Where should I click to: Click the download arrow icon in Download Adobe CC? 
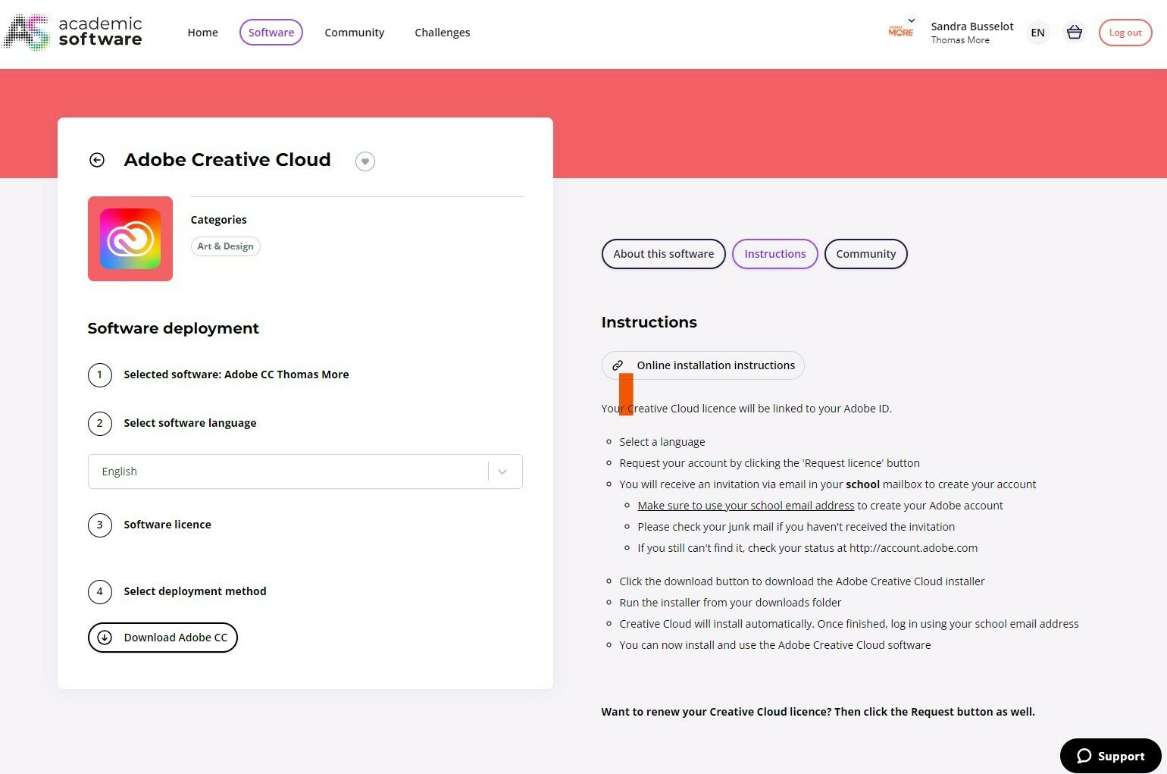[x=105, y=638]
